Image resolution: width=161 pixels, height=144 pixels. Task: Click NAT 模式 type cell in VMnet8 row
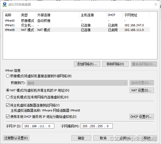point(27,30)
